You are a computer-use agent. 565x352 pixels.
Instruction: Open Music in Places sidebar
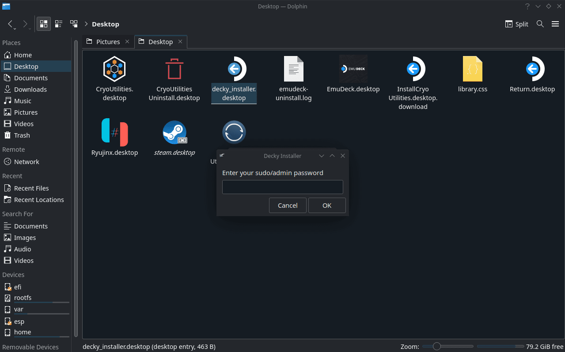pos(36,101)
